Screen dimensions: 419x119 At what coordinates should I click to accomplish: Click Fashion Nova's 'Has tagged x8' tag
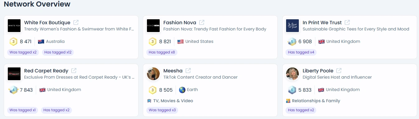162,52
